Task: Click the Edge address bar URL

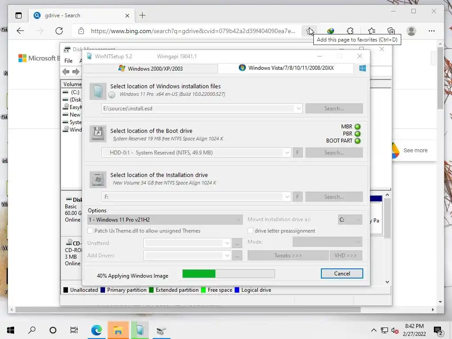Action: [193, 31]
